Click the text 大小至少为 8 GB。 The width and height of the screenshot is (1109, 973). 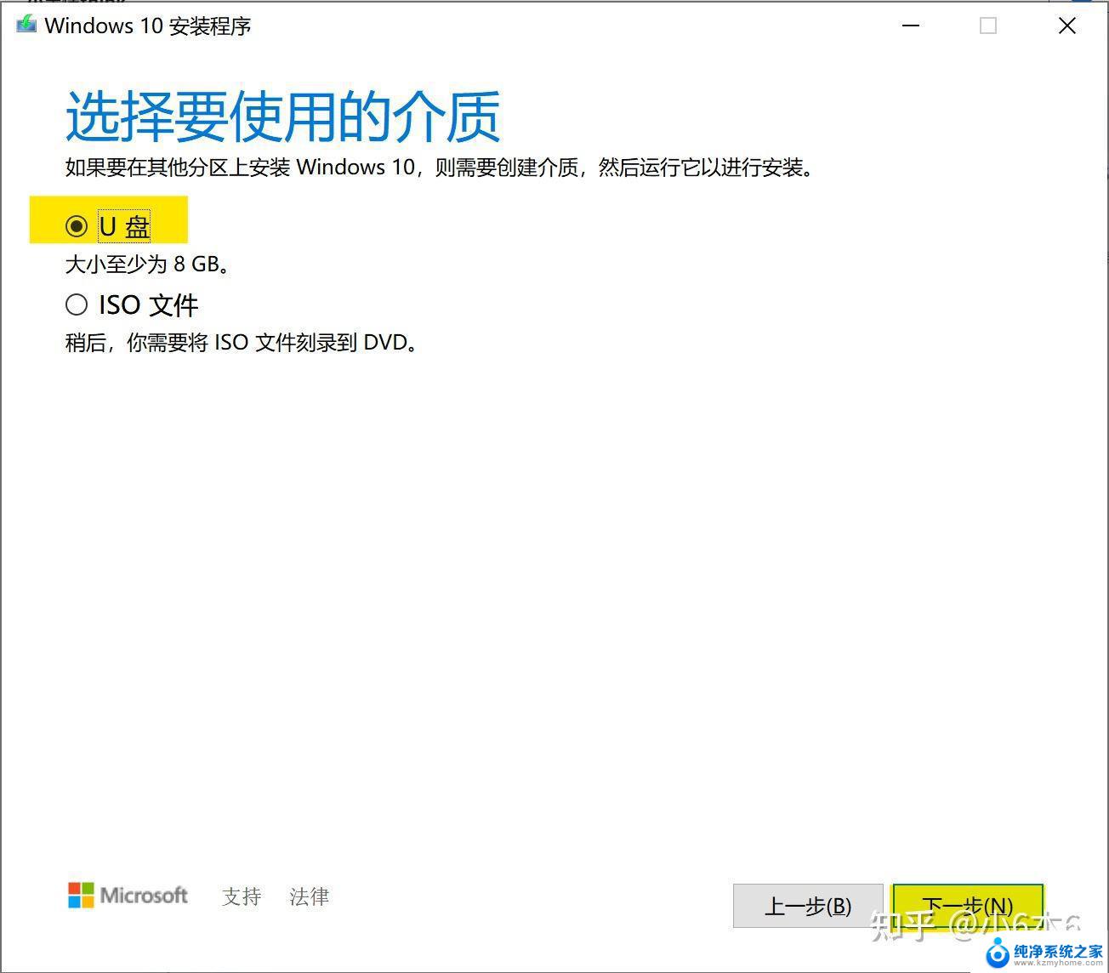click(x=149, y=265)
